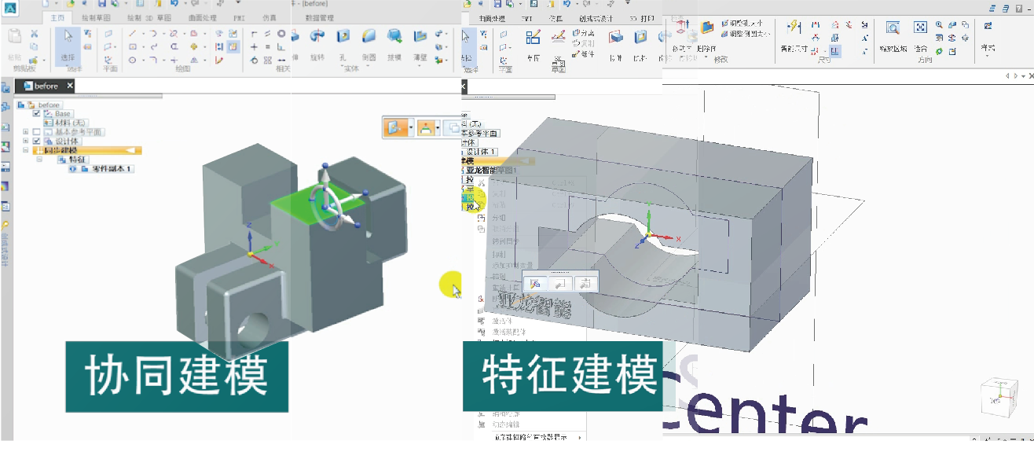Expand the 基本参考平面 tree node
Screen dimensions: 1034x452
pos(26,132)
